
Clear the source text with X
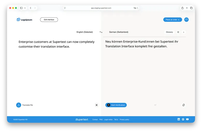pos(97,105)
